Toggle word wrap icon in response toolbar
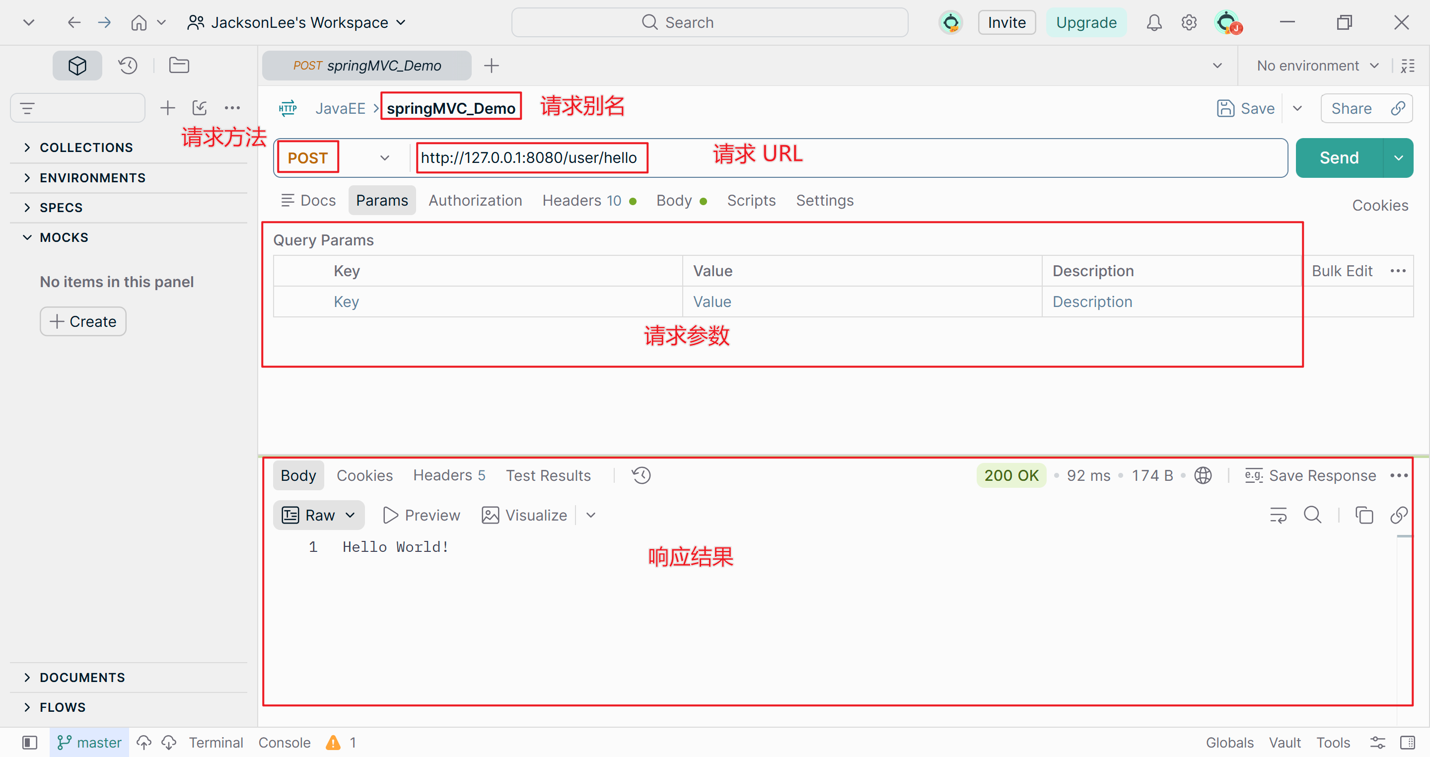The image size is (1430, 757). (1278, 516)
